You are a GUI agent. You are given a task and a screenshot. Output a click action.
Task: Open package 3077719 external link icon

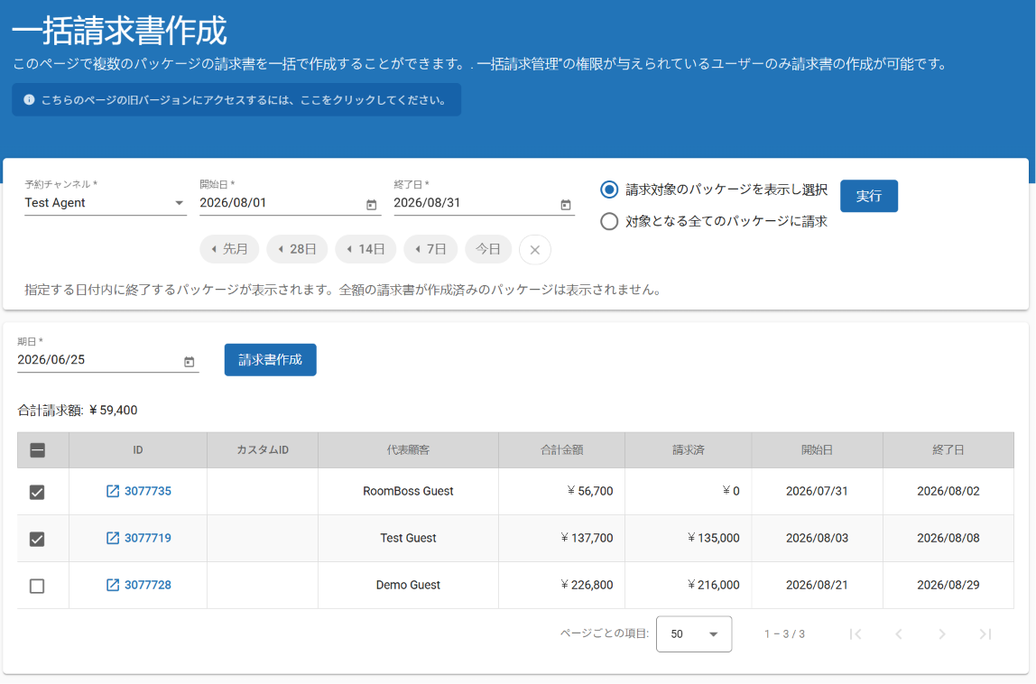[112, 538]
